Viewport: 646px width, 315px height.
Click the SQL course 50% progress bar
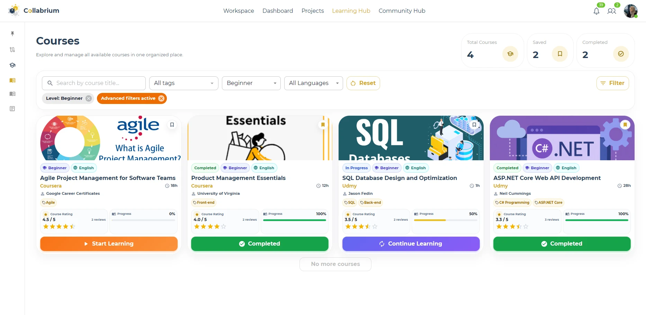446,220
